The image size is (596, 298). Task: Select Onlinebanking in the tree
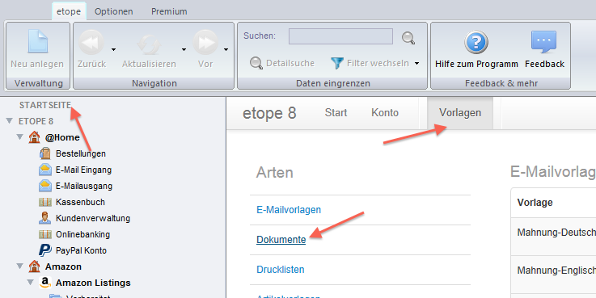coord(82,234)
